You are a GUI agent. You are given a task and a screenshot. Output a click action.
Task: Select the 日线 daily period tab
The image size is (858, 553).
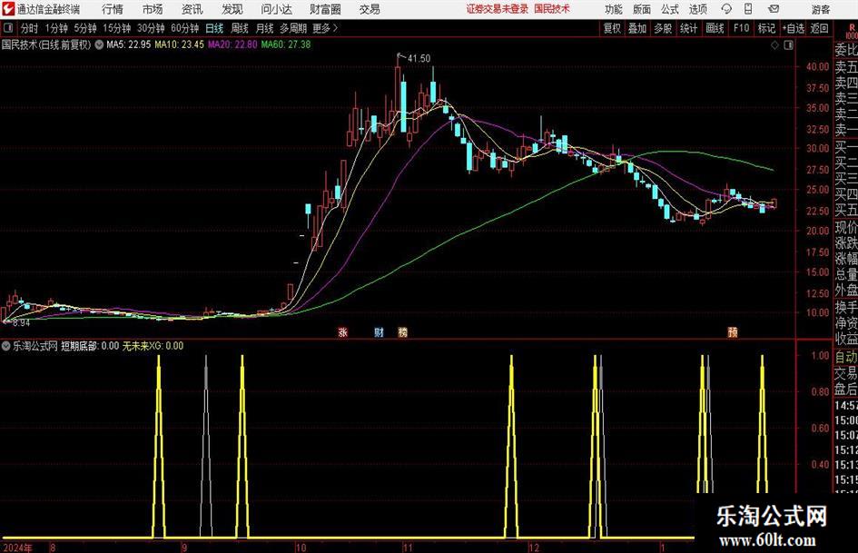[214, 28]
